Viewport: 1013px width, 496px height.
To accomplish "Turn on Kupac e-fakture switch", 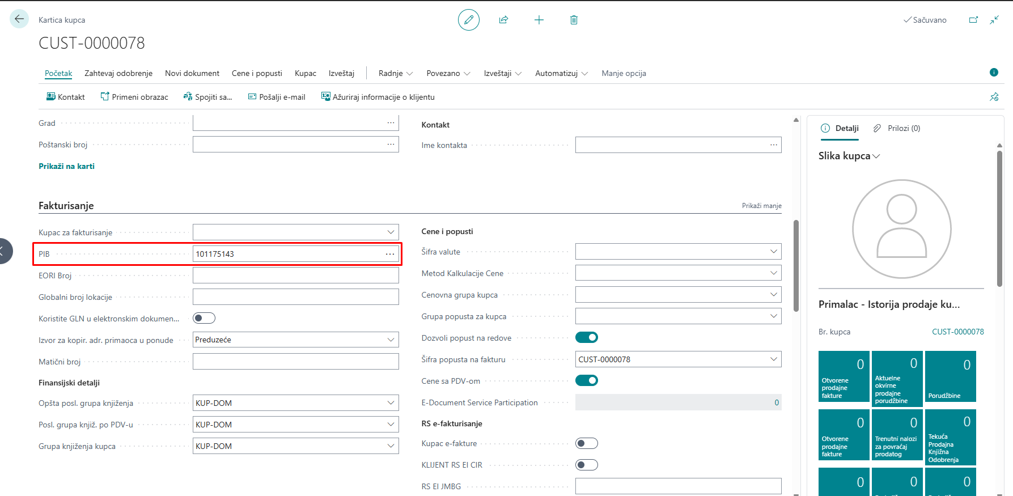I will click(x=586, y=443).
